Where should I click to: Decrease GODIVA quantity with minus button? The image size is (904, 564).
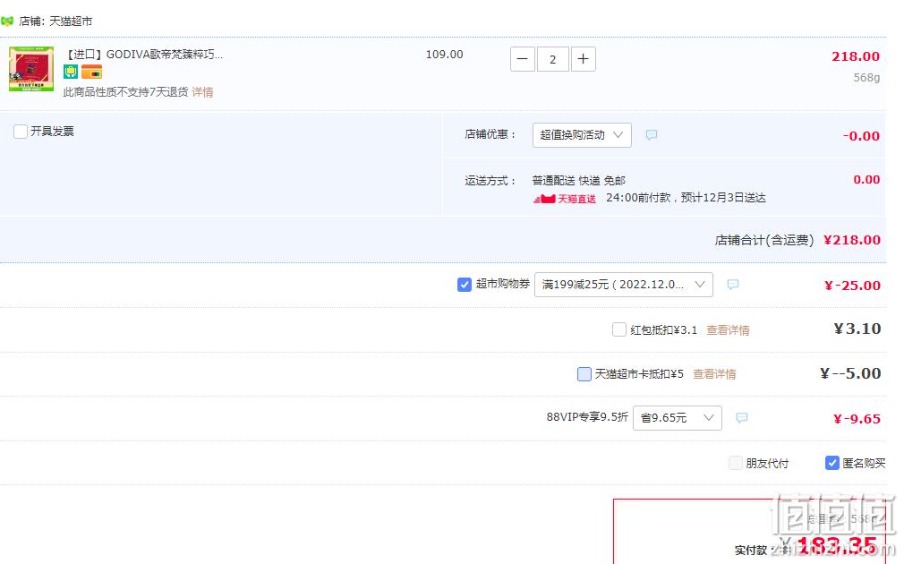pos(523,59)
